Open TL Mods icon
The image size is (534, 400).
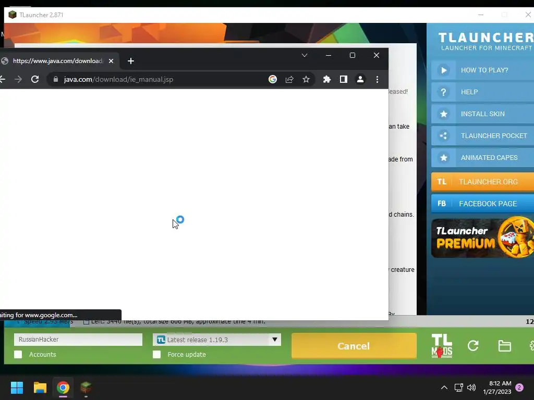[442, 346]
